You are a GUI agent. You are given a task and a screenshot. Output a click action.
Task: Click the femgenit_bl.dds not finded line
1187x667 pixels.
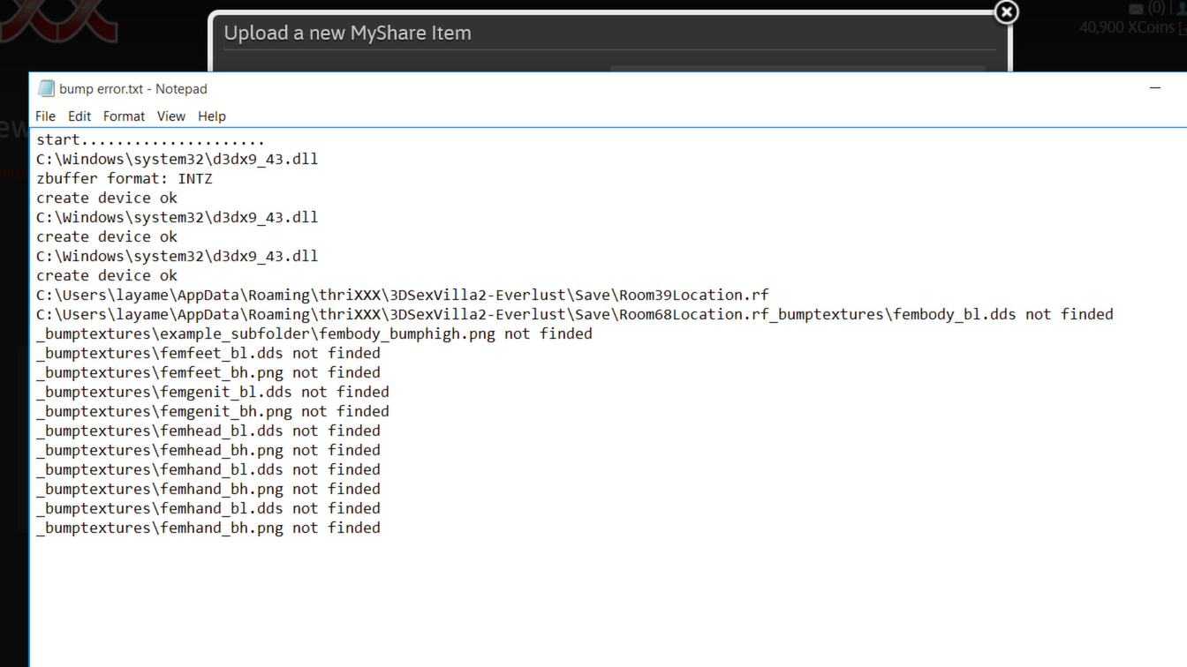[213, 392]
